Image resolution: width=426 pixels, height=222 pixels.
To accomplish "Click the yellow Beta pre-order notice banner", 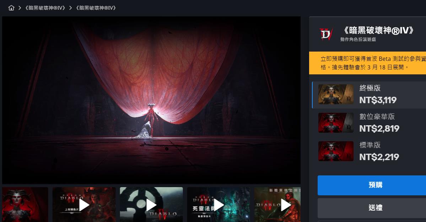I will [x=367, y=63].
